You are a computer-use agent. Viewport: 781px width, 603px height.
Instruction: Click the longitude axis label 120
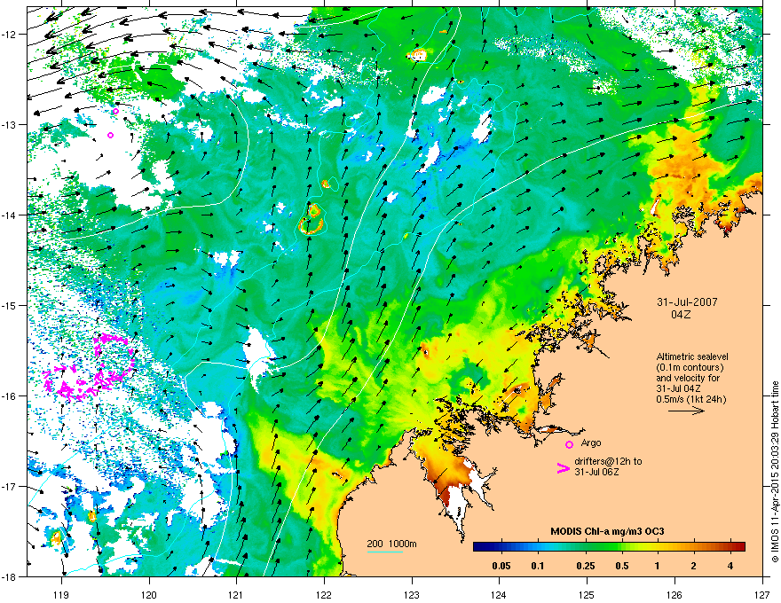[149, 594]
